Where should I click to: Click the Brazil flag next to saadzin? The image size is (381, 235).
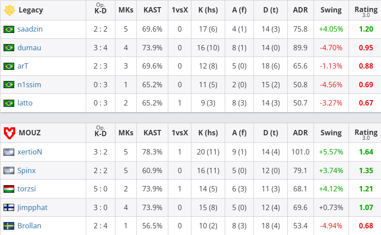click(8, 29)
